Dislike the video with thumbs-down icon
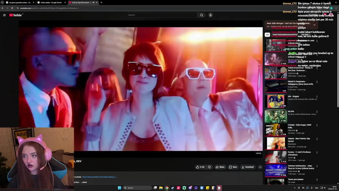The height and width of the screenshot is (191, 339). [209, 167]
